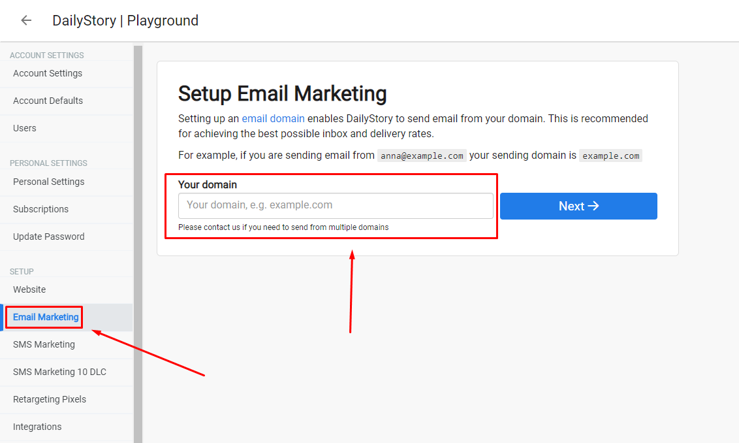
Task: Click the back arrow icon
Action: click(x=26, y=20)
